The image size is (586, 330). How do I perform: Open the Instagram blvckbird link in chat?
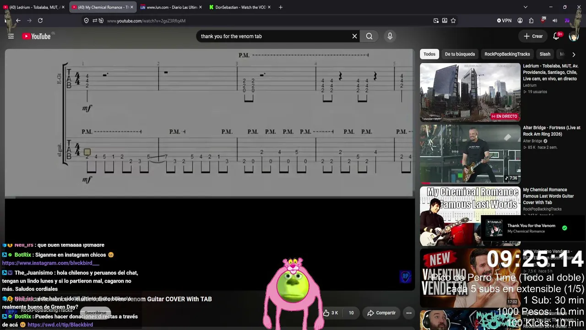(x=50, y=263)
